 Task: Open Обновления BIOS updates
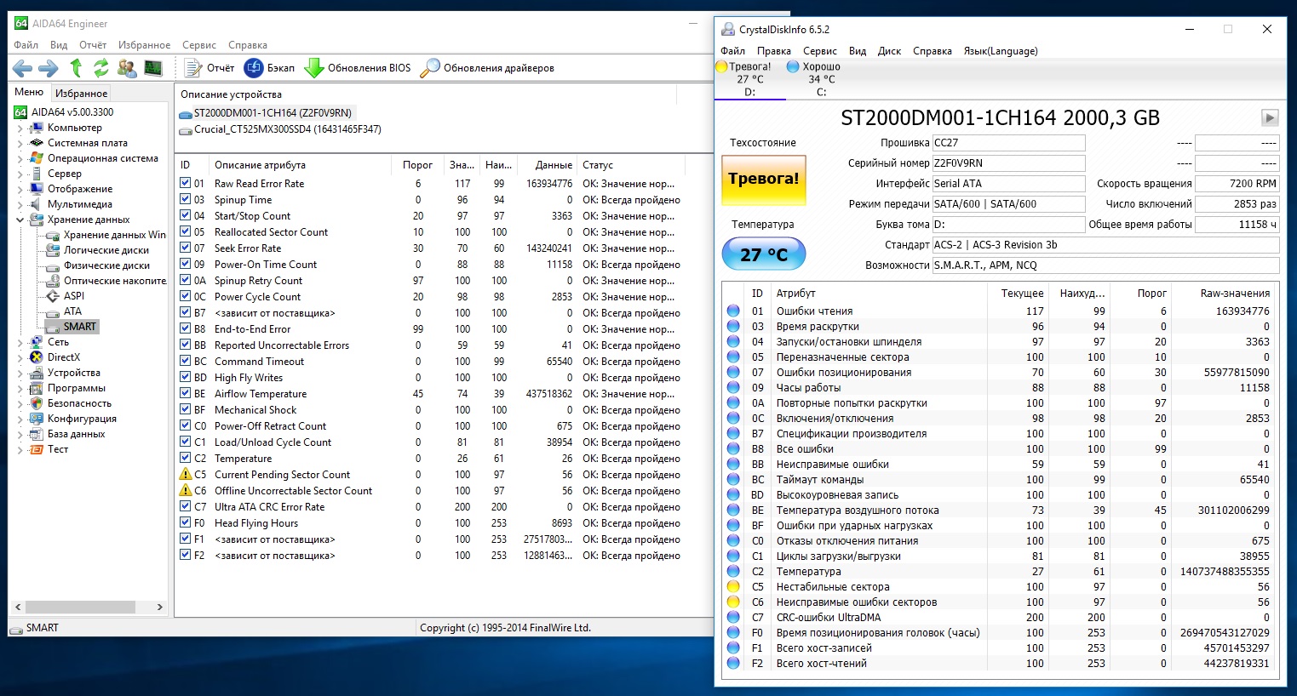point(358,68)
